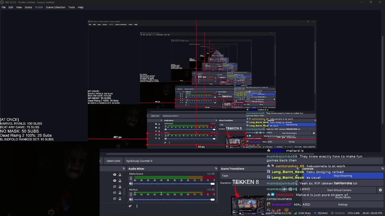Image resolution: width=385 pixels, height=216 pixels.
Task: Click the recording status dot icon
Action: pos(332,213)
